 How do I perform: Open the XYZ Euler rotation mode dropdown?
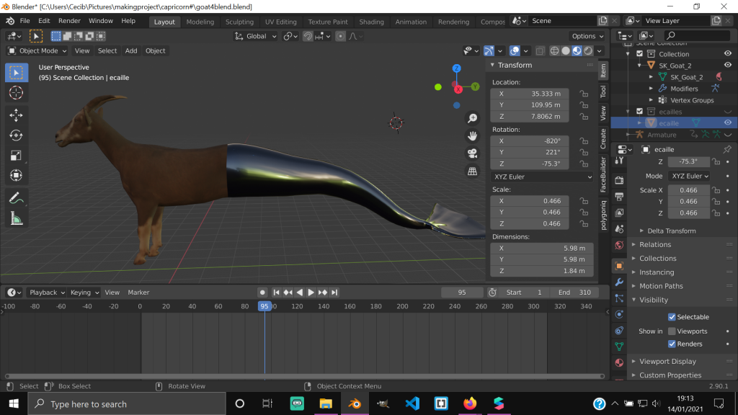click(541, 177)
